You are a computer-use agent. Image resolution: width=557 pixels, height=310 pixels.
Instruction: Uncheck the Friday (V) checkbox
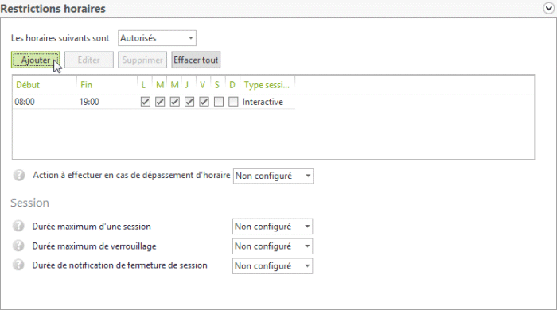204,102
